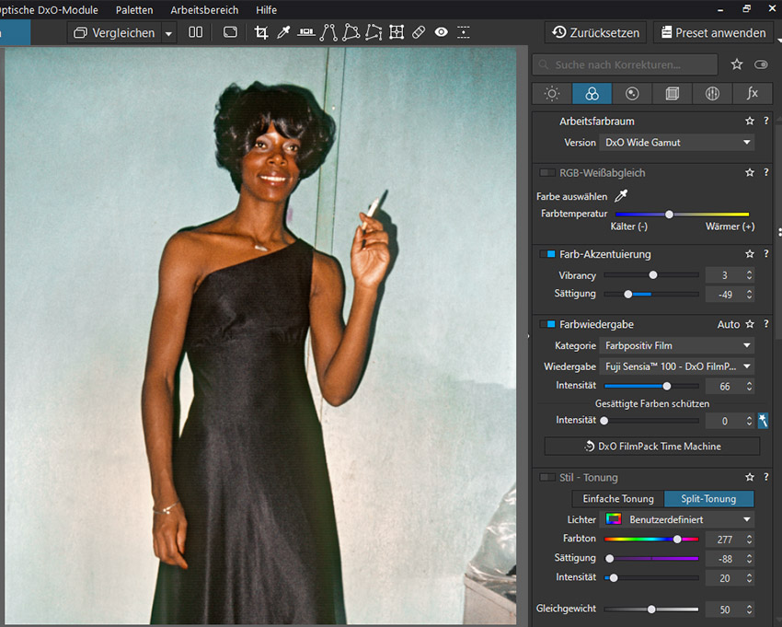Switch to Einfache Tonung tab
Viewport: 782px width, 627px height.
click(x=618, y=499)
